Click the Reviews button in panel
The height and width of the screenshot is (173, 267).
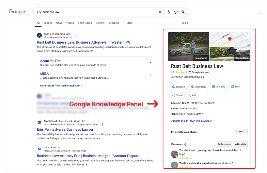point(218,87)
